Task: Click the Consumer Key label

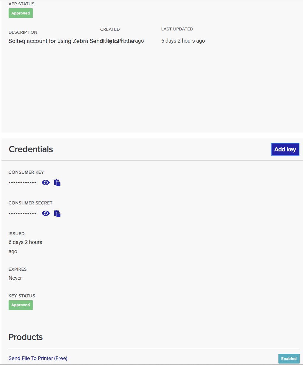Action: tap(26, 172)
